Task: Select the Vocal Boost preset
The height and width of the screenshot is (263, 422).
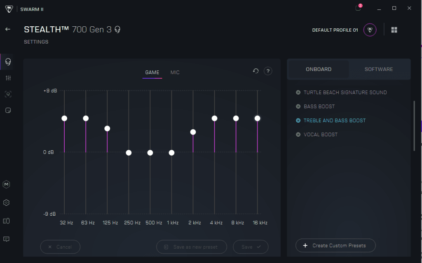Action: coord(320,135)
